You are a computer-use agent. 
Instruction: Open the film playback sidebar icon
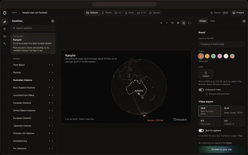[4, 36]
